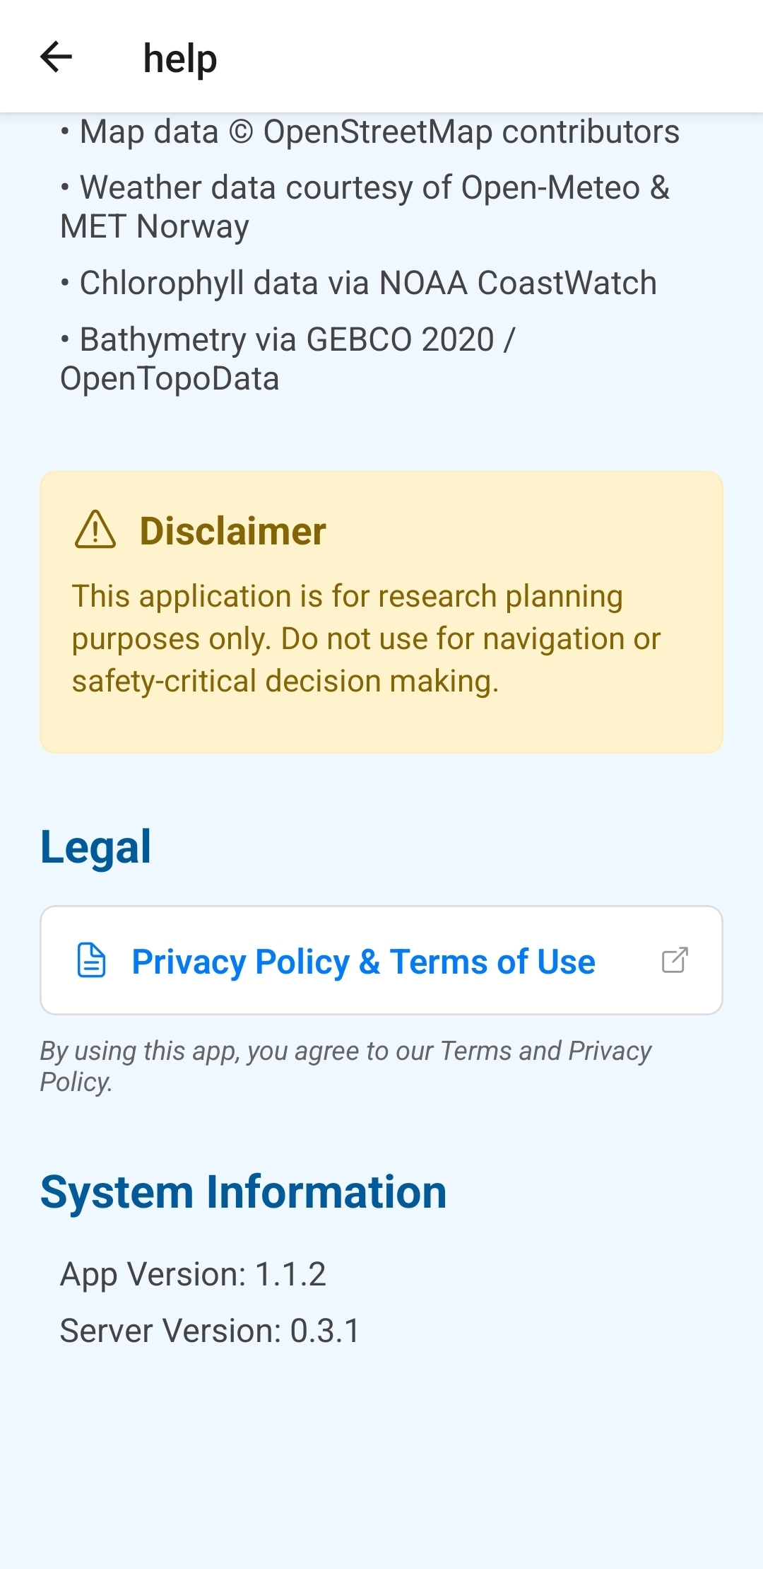Image resolution: width=763 pixels, height=1569 pixels.
Task: Click the Legal section heading
Action: [x=95, y=846]
